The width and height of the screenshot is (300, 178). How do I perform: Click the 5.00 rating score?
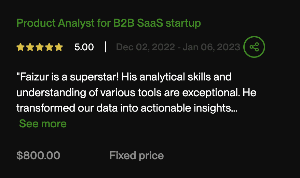84,47
